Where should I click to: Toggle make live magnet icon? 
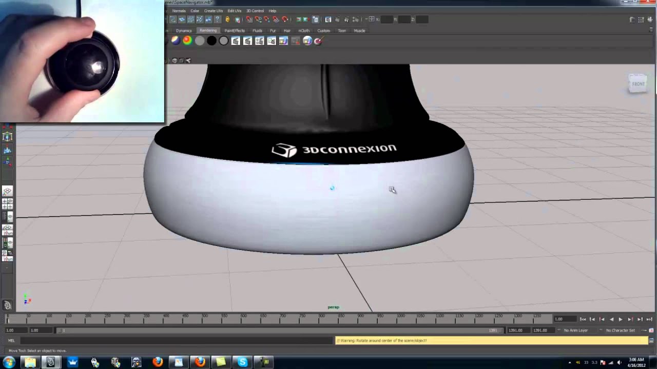(285, 19)
